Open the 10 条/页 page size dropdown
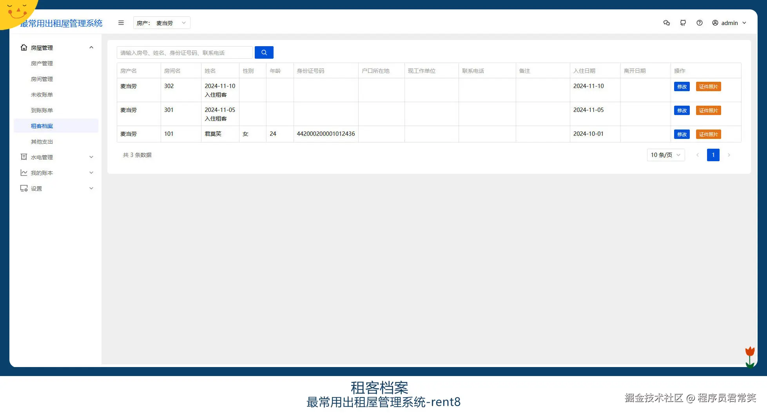The height and width of the screenshot is (414, 767). point(665,155)
